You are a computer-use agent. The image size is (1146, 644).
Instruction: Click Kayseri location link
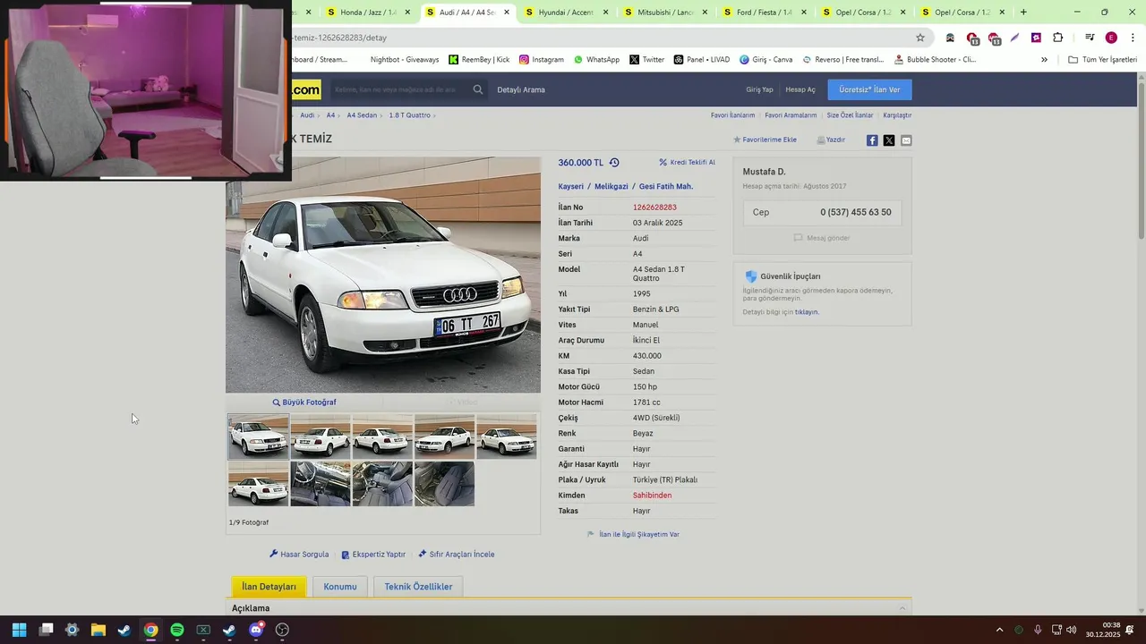571,187
